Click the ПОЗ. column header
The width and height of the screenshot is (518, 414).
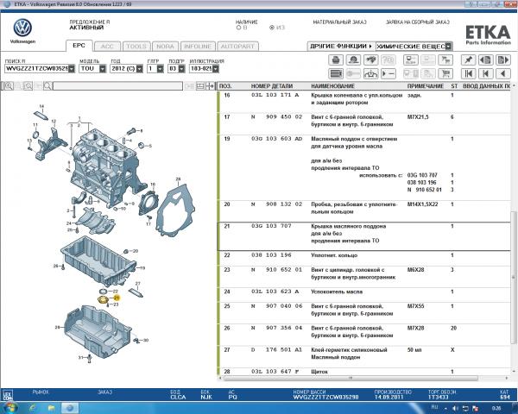pos(225,86)
